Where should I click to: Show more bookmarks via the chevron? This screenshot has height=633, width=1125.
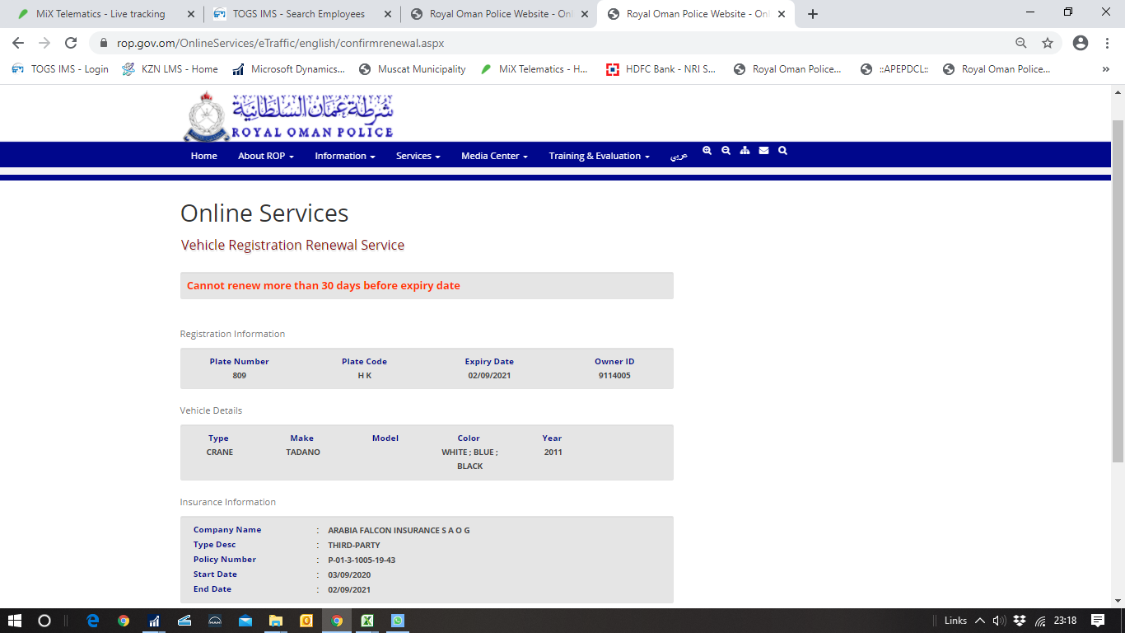click(1105, 69)
